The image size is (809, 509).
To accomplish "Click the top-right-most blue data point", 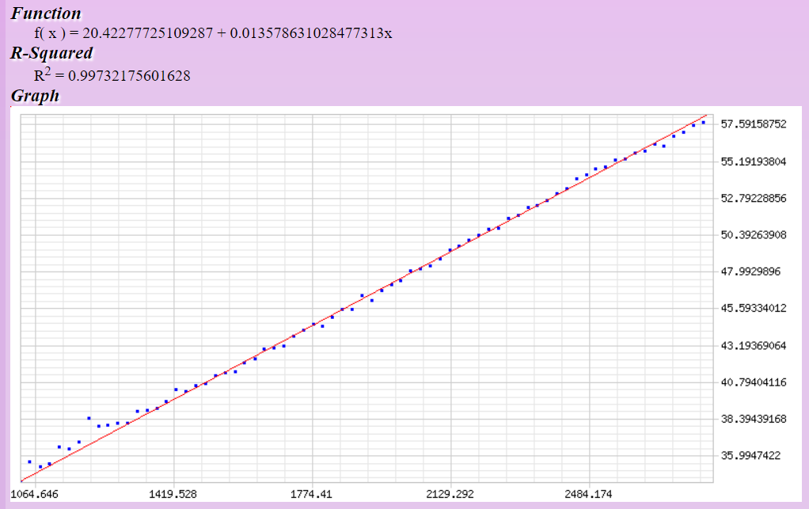I will tap(703, 122).
